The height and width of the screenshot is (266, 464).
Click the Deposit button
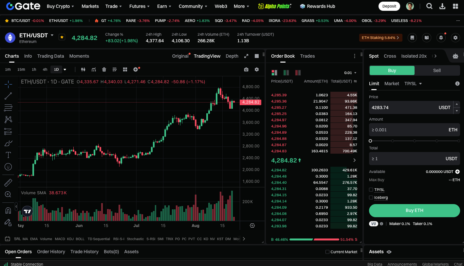[389, 6]
